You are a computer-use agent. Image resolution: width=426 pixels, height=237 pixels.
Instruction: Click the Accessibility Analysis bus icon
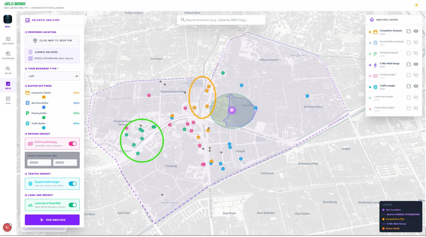(x=375, y=43)
